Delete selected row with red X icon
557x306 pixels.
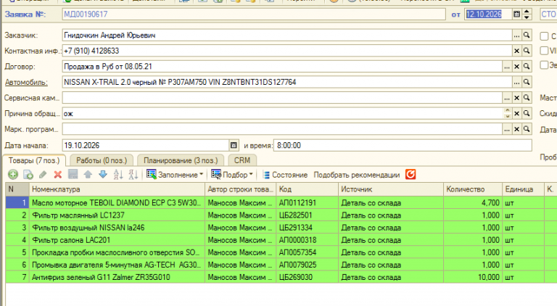tap(58, 174)
